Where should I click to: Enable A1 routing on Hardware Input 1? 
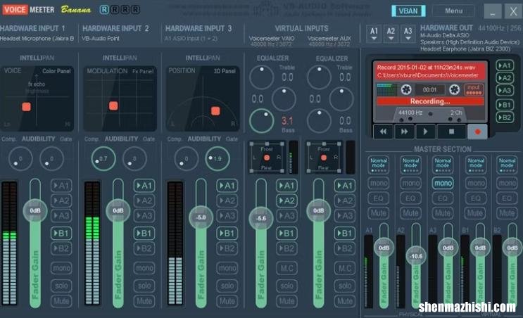[x=61, y=186]
